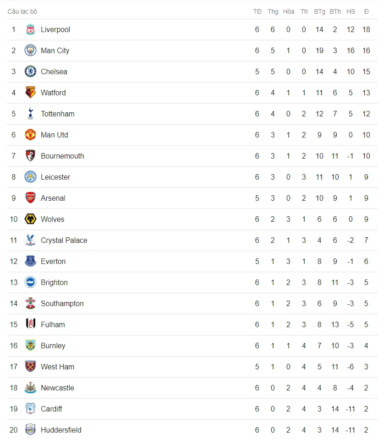The width and height of the screenshot is (378, 439).
Task: Select the Crystal Palace team name
Action: tap(64, 240)
